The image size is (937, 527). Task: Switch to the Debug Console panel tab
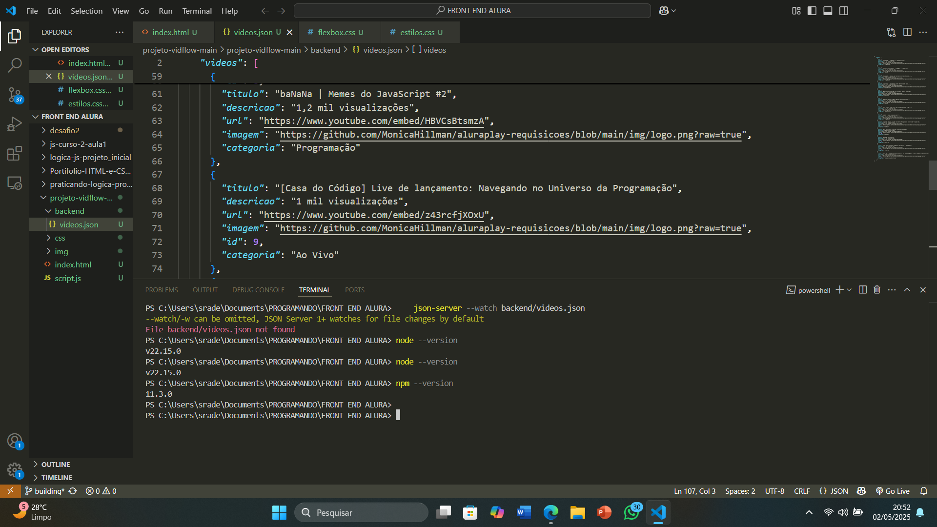coord(258,290)
